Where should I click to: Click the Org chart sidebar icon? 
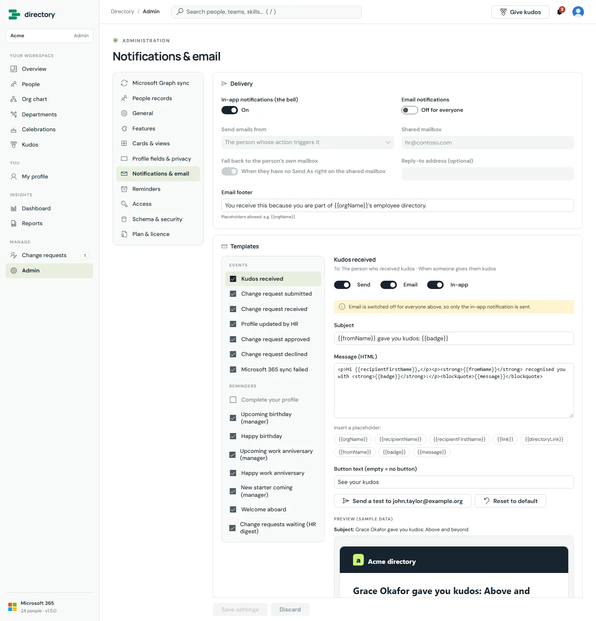[x=14, y=99]
